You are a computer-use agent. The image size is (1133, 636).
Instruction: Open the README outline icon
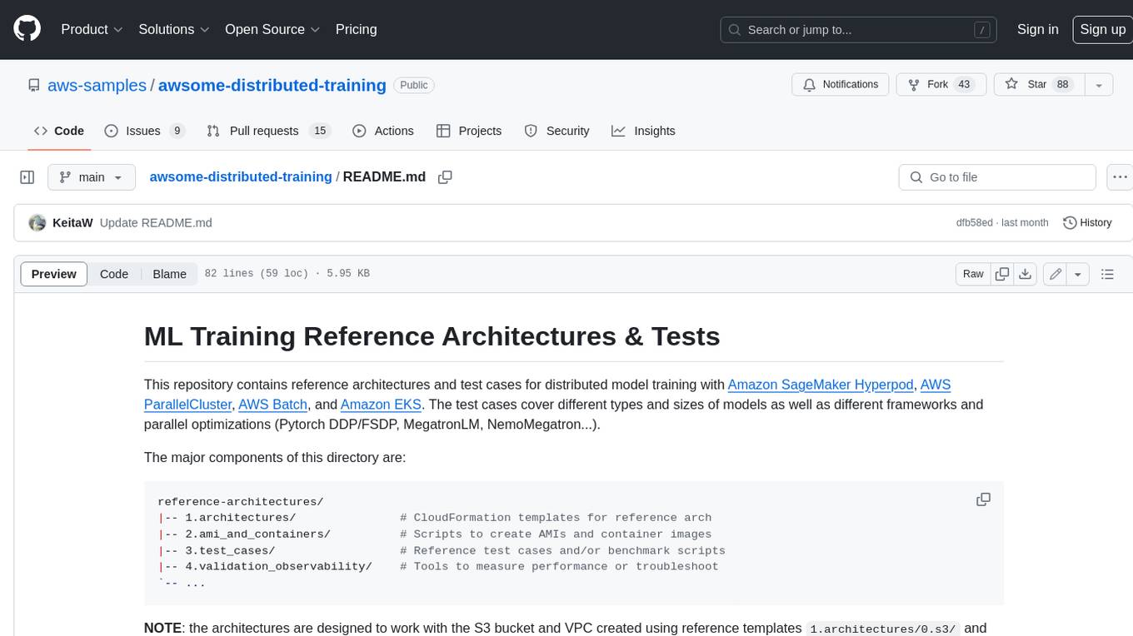pyautogui.click(x=1107, y=274)
